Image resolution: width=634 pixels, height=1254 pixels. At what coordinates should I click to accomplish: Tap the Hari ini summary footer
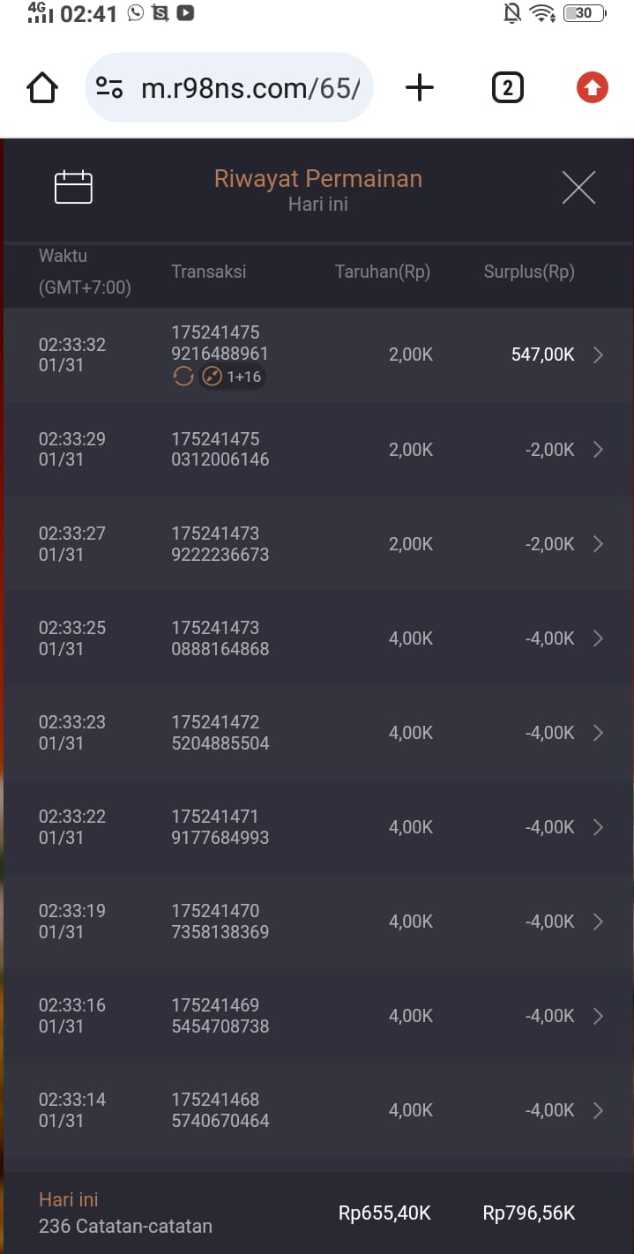coord(125,1213)
